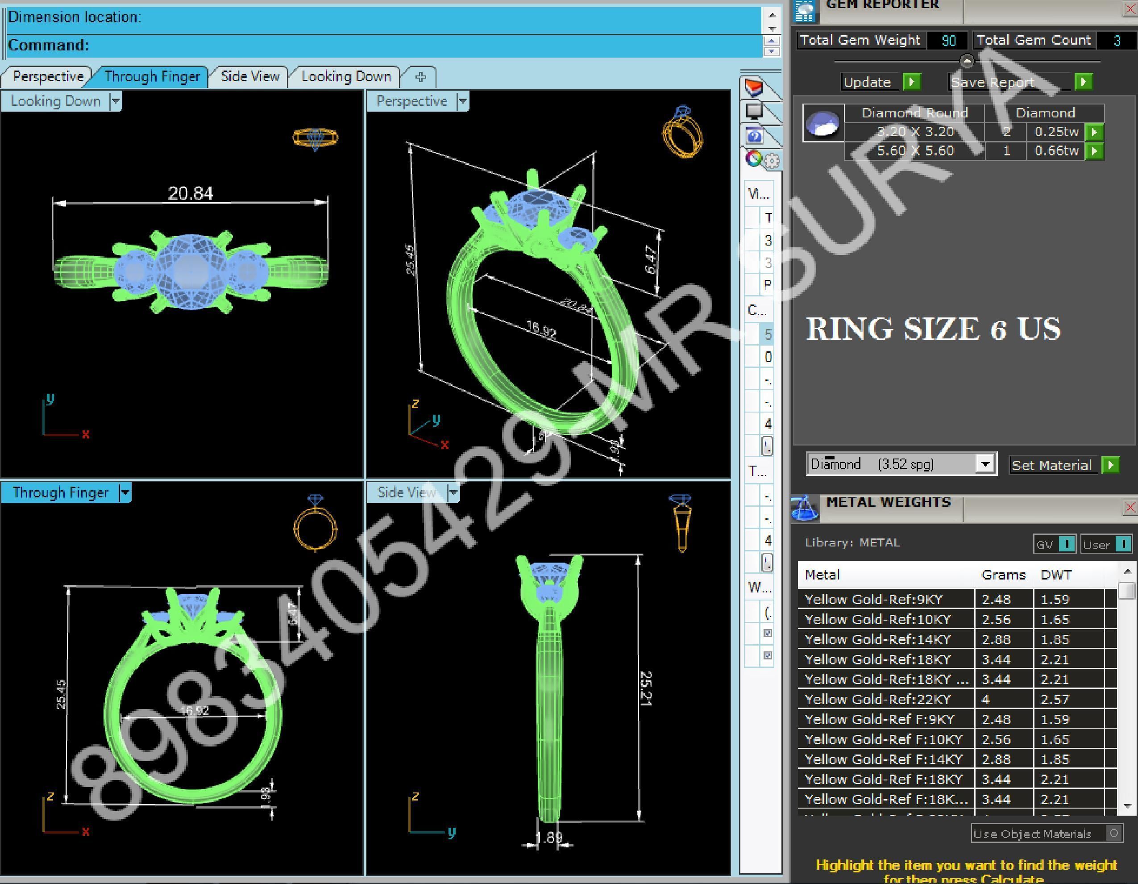
Task: Select Yellow Gold-Ref F:10KY row
Action: coord(957,739)
